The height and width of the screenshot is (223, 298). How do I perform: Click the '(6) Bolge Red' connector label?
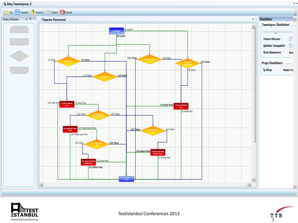coord(187,111)
